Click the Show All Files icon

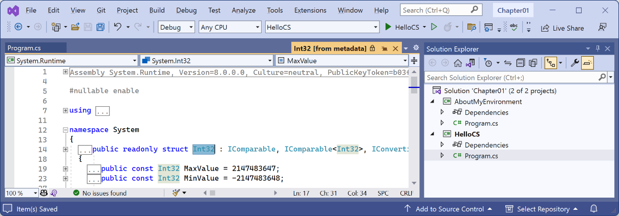click(x=533, y=63)
